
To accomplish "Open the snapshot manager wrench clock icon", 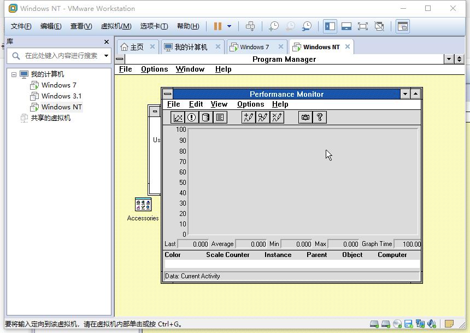I will click(307, 26).
